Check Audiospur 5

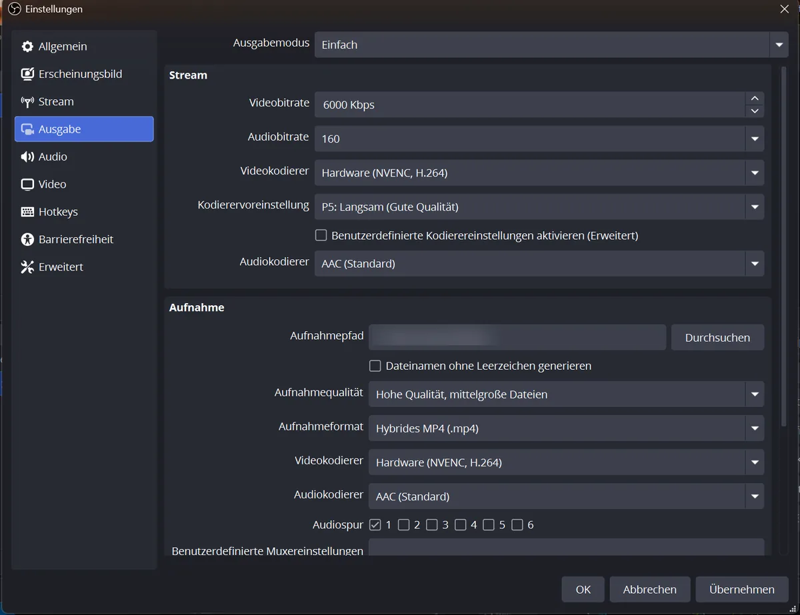point(489,525)
